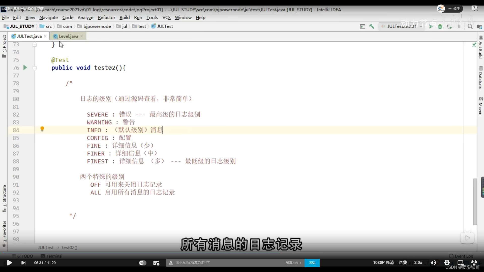Screen dimensions: 484x272
Task: Open the Event Log
Action: point(461,256)
